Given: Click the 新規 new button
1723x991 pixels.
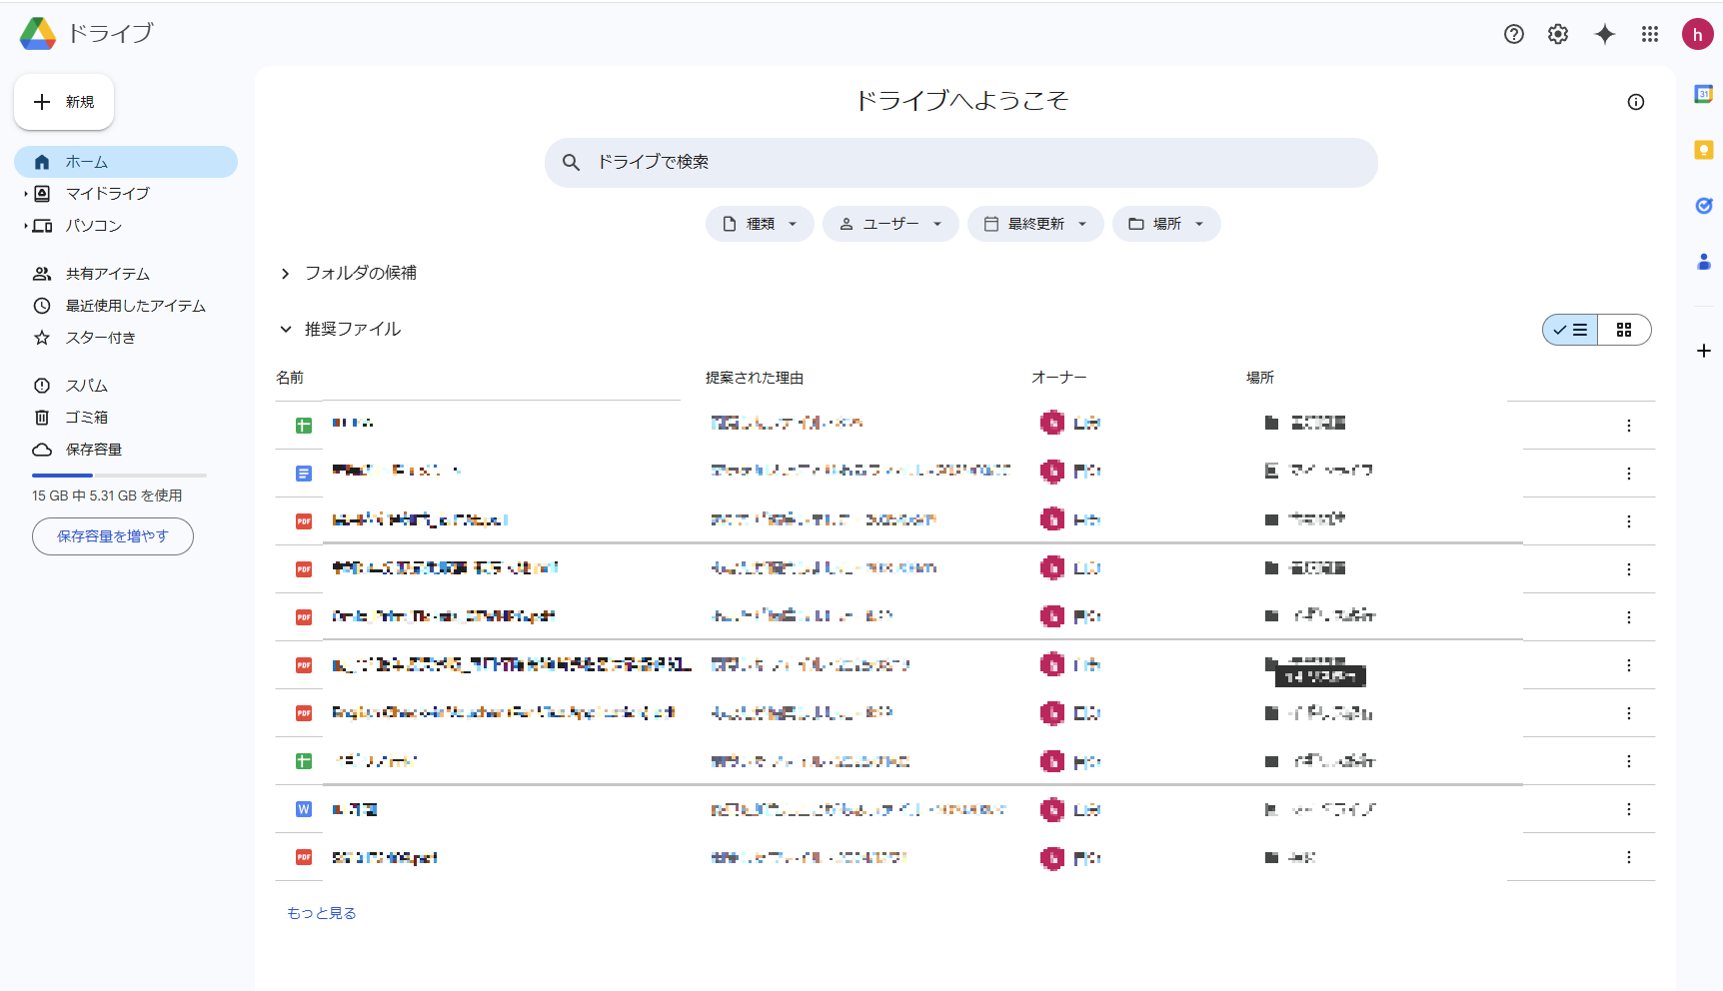Looking at the screenshot, I should pos(64,102).
